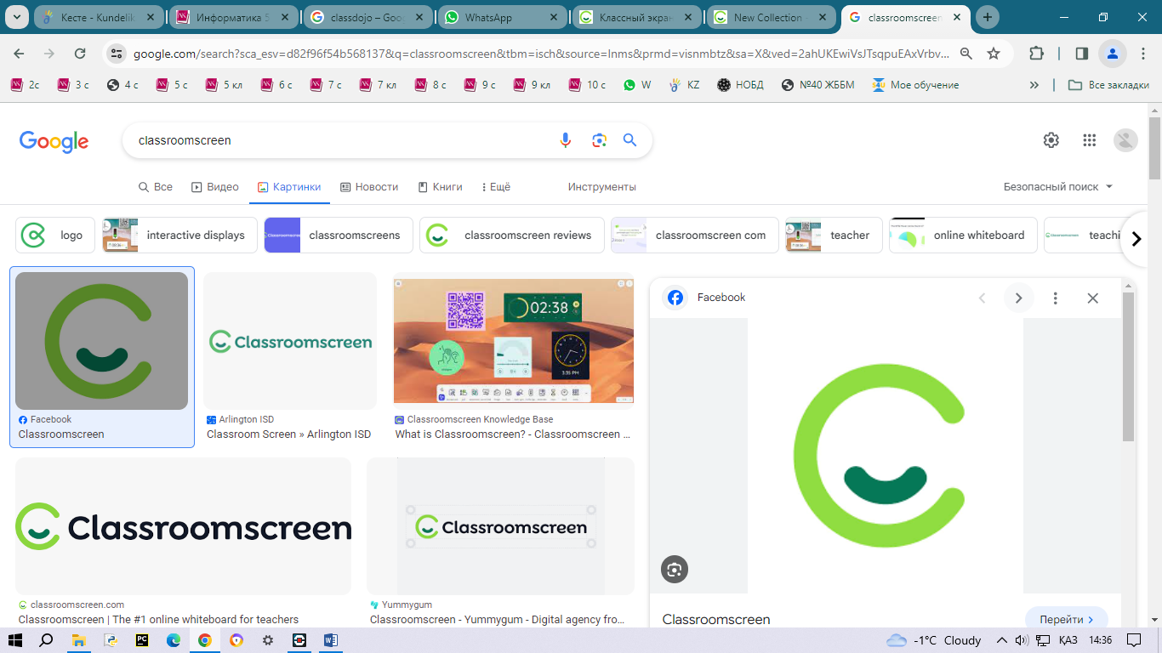Open more options in the image preview panel
Screen dimensions: 1162x653
coord(1056,298)
